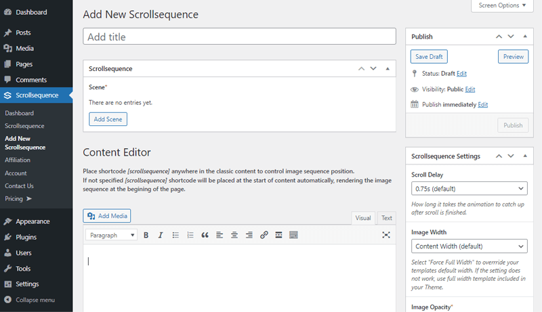Click inside the content editor text area
The image size is (542, 312).
click(240, 278)
